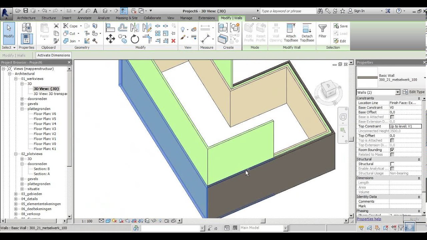
Task: Toggle the Base is Attached checkbox
Action: [x=392, y=117]
